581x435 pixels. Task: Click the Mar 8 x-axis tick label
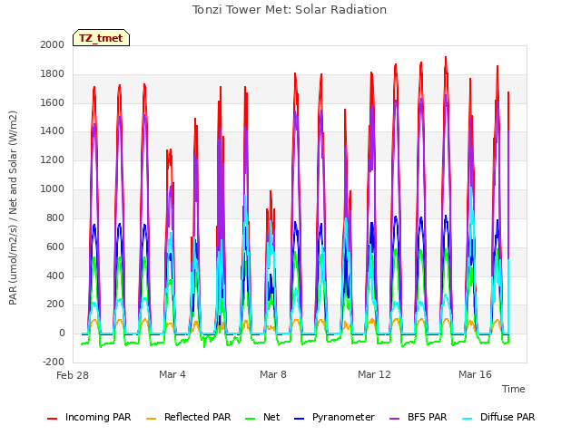(273, 374)
